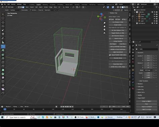Click the Transfer Mode button

click(118, 58)
